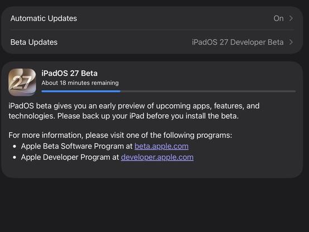Viewport: 309px width, 232px height.
Task: Tap the Automatic Updates label text
Action: pos(44,18)
